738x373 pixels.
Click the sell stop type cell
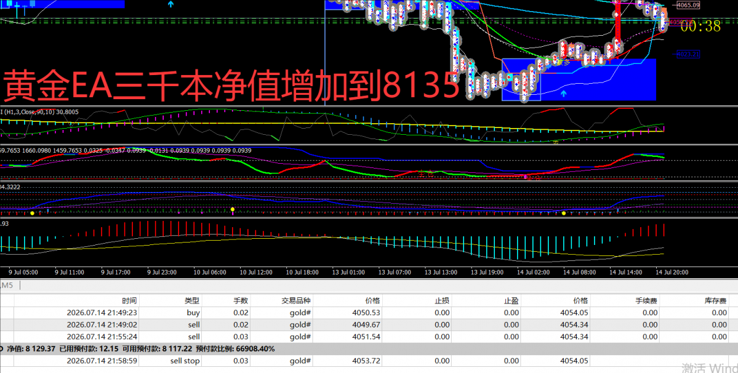tap(185, 361)
